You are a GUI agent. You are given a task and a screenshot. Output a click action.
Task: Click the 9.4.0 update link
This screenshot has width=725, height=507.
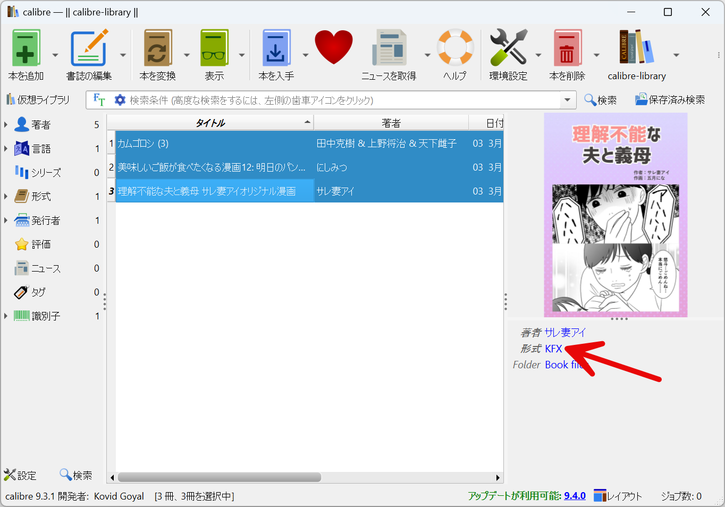(x=574, y=495)
